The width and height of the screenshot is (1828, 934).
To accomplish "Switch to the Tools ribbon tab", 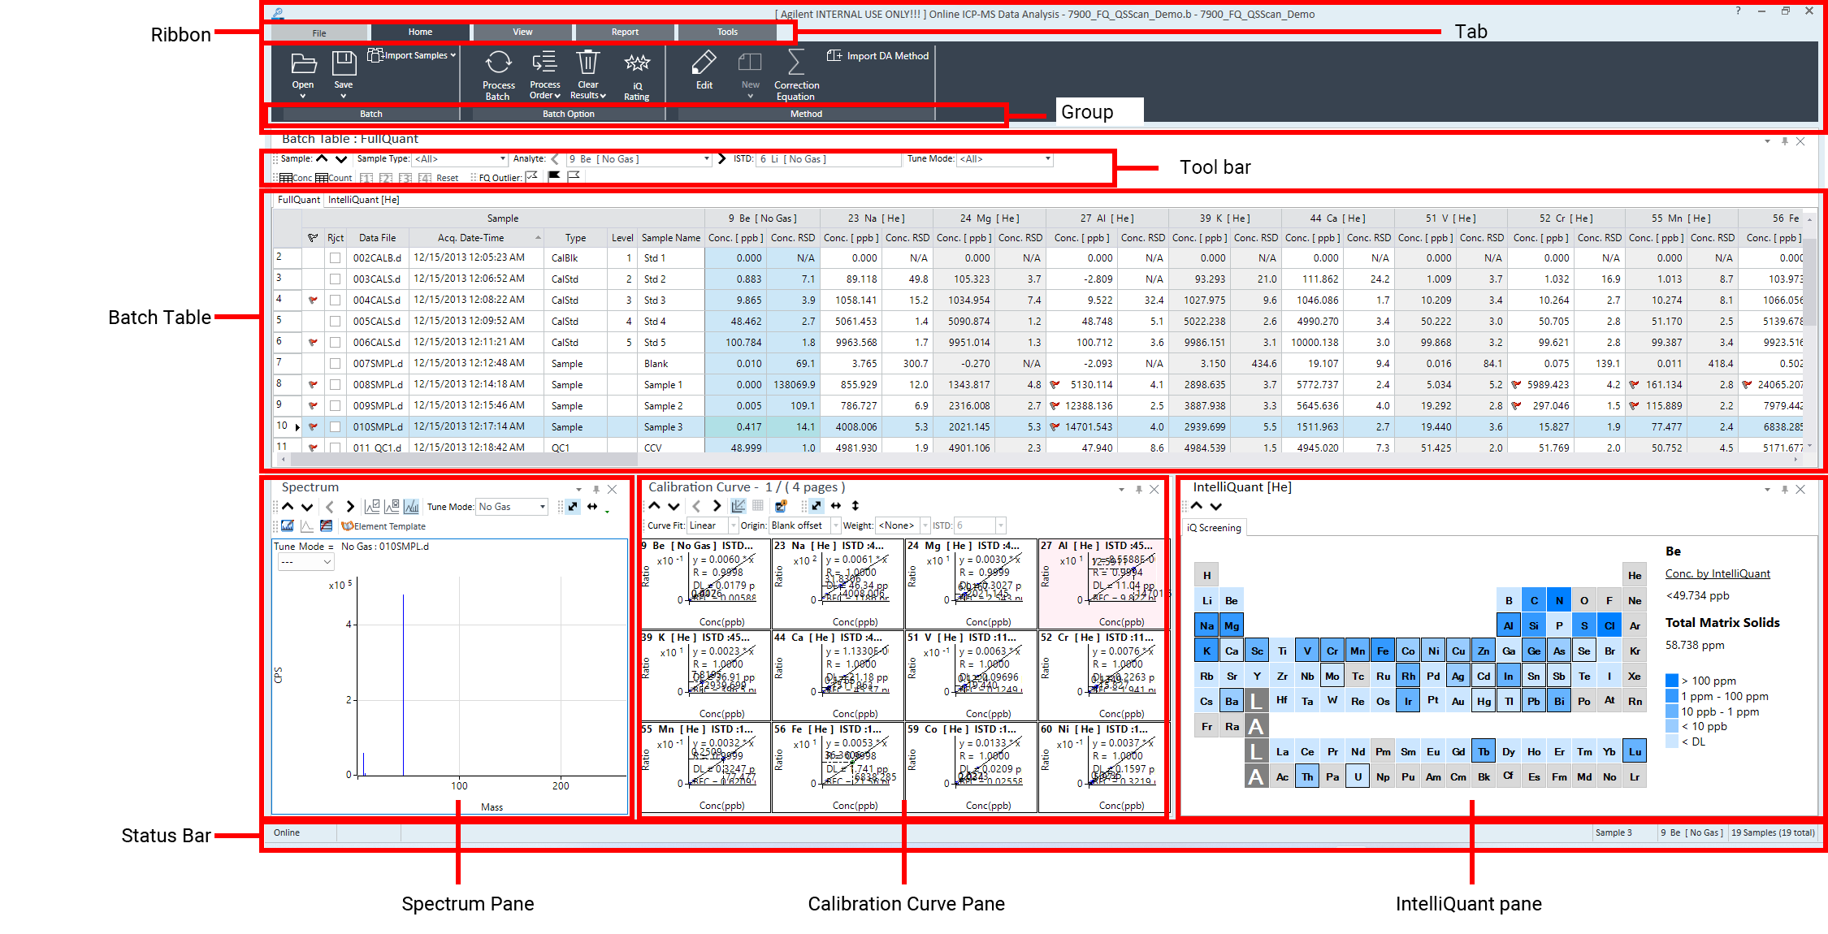I will click(x=727, y=32).
